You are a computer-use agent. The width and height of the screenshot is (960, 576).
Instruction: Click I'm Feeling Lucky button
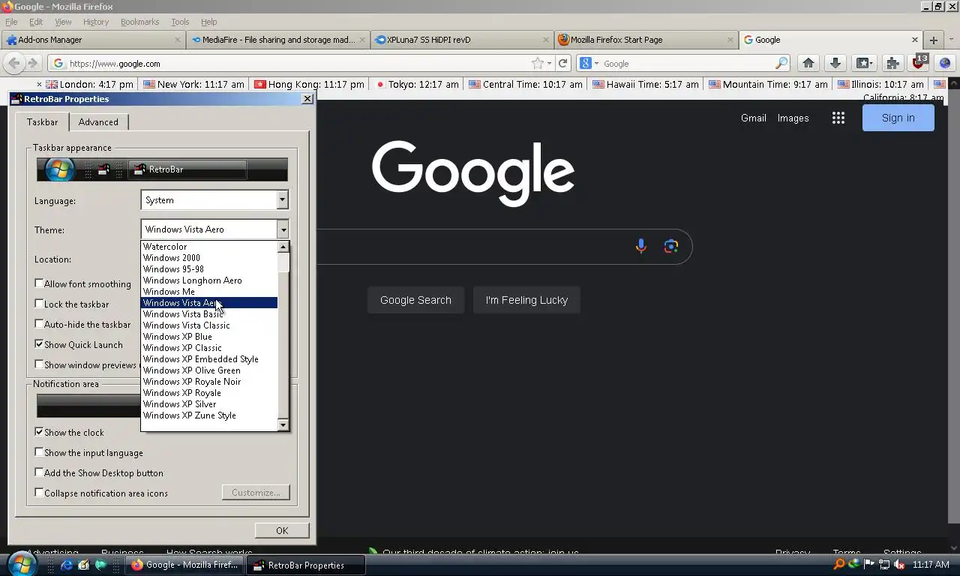point(526,300)
